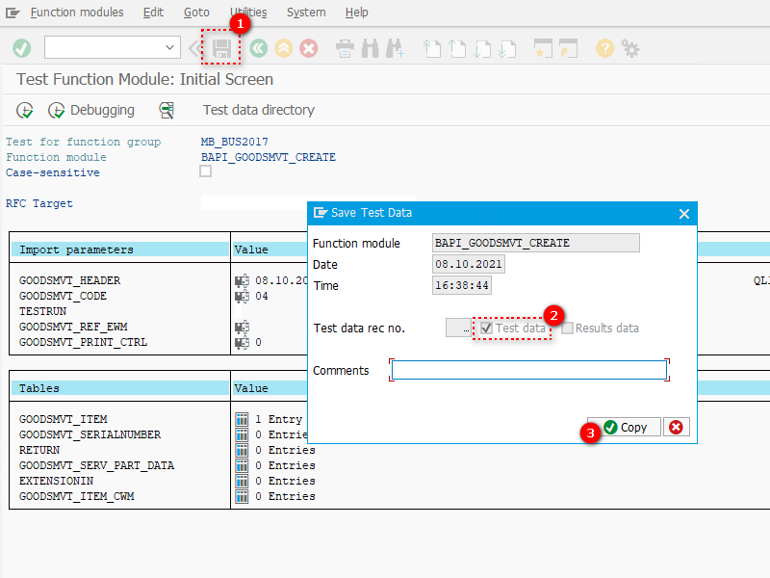Check the Case-sensitive checkbox

205,171
